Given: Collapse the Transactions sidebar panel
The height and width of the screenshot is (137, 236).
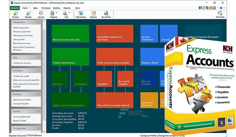Looking at the screenshot, I should click(x=38, y=22).
